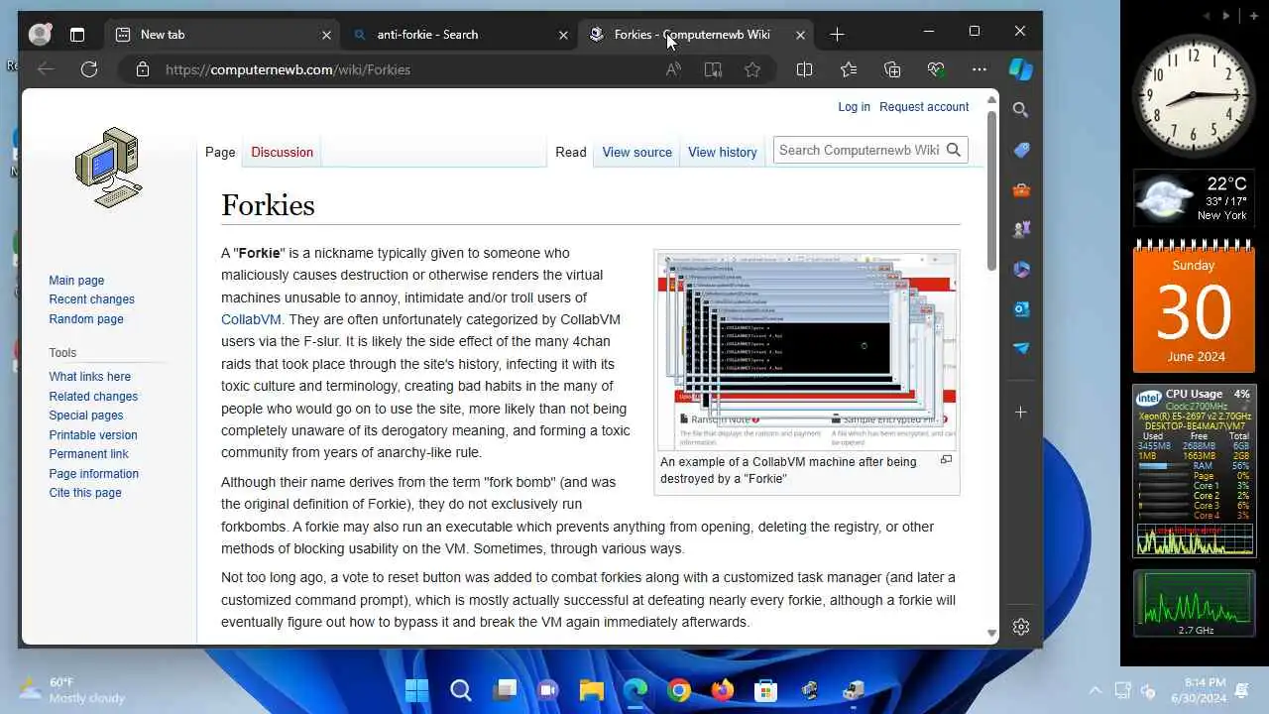Open sidebar settings gear icon
Viewport: 1269px width, 714px height.
pyautogui.click(x=1021, y=627)
